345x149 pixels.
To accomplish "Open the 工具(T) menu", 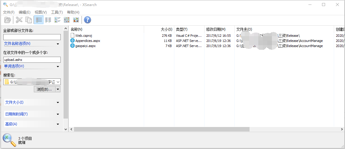I will click(57, 12).
